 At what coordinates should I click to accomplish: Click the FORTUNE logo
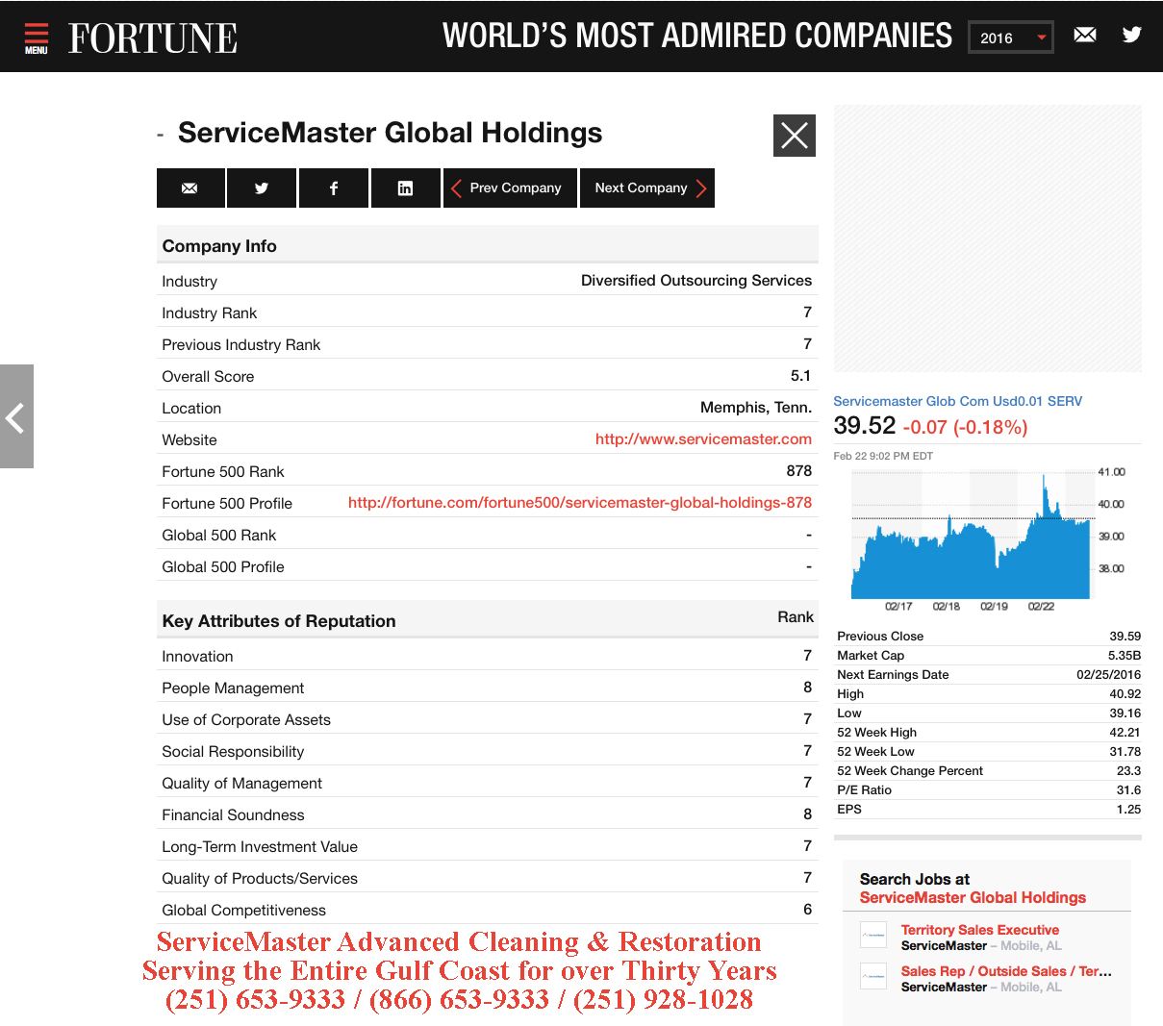(153, 38)
